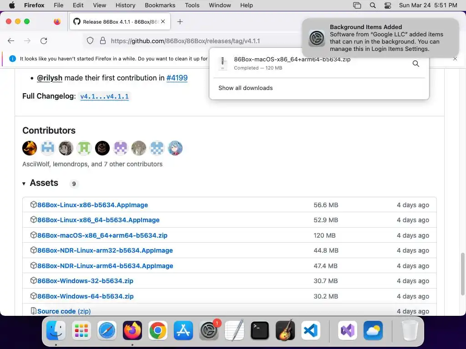
Task: Open pull request #4199 link
Action: tap(177, 78)
